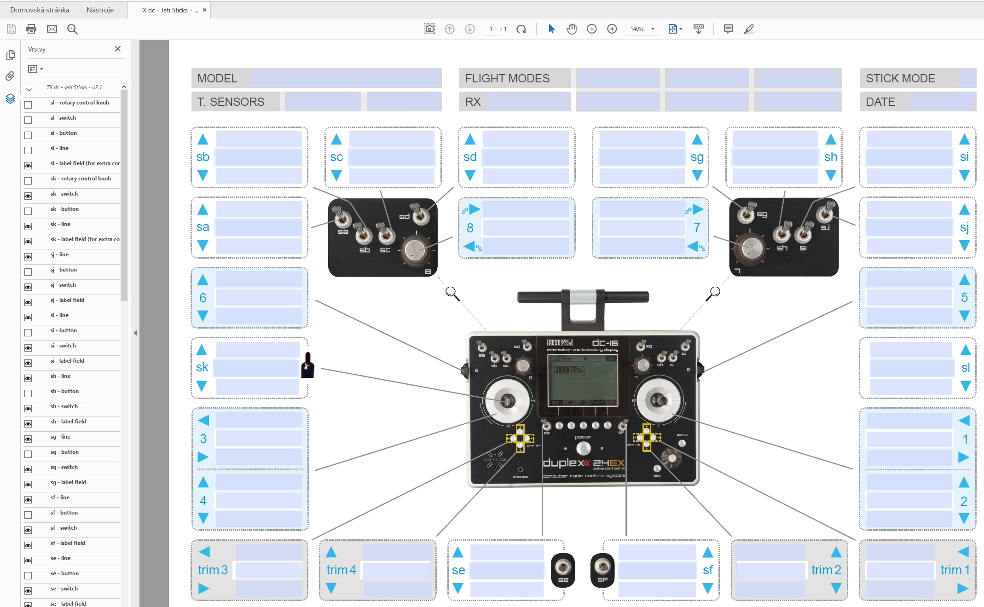Hide the sk - switch layer
Viewport: 984px width, 607px height.
(28, 196)
